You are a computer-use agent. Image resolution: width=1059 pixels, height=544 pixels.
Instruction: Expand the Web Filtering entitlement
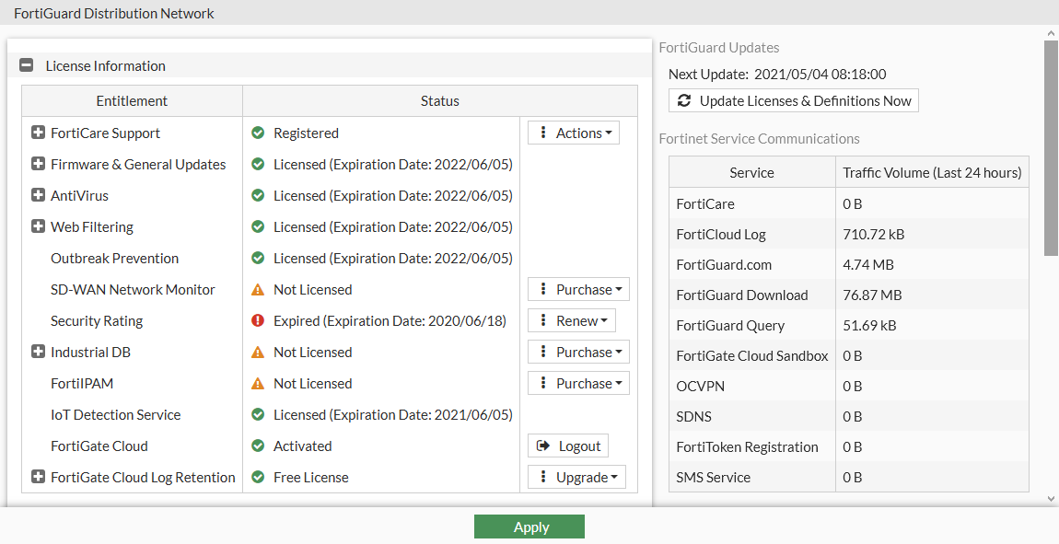(38, 226)
